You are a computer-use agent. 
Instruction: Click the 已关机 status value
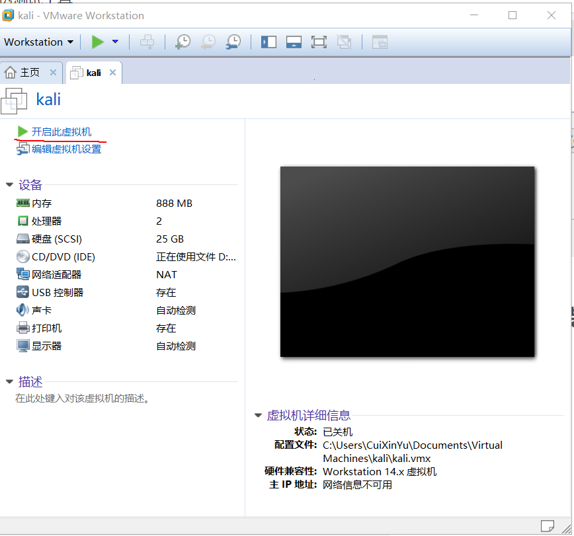[337, 432]
